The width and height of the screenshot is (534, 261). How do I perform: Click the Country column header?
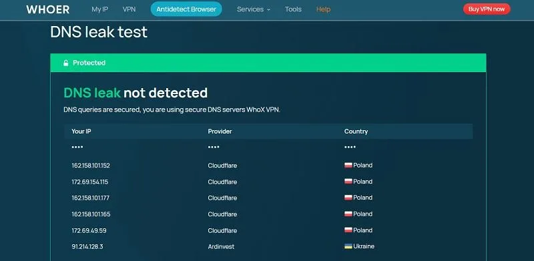[356, 132]
